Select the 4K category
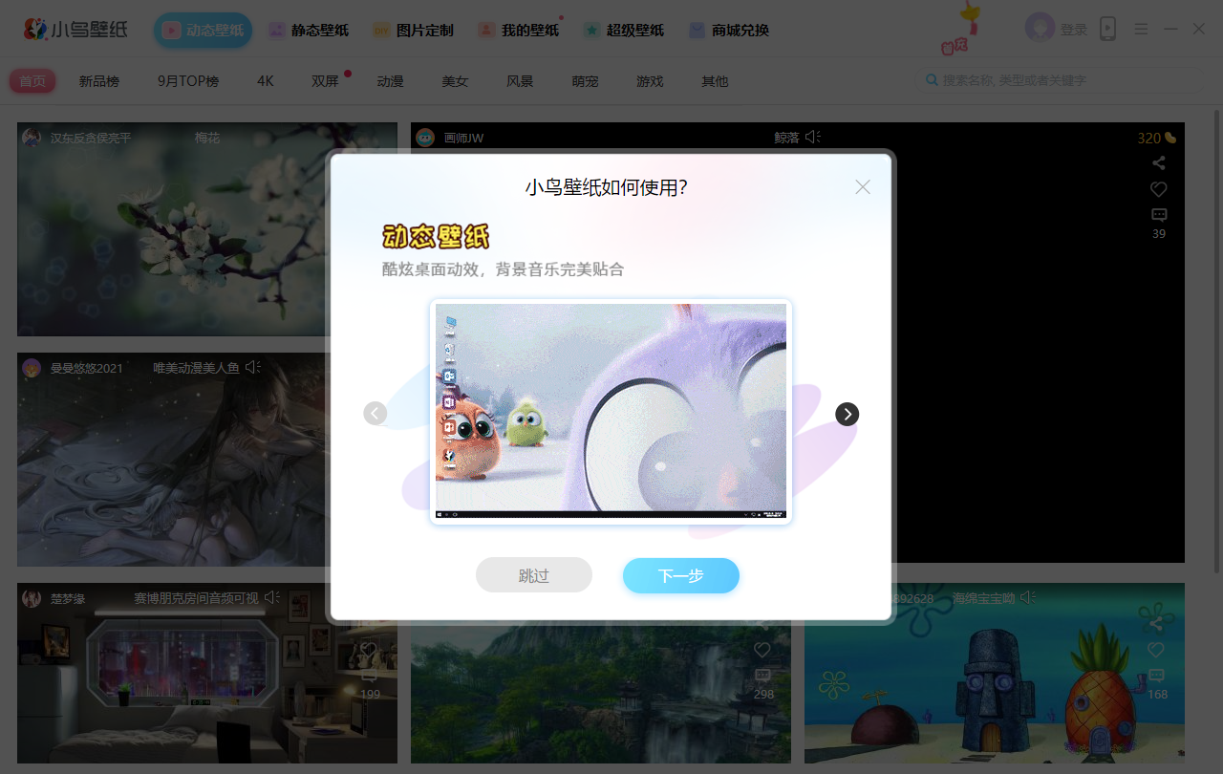 pos(266,81)
